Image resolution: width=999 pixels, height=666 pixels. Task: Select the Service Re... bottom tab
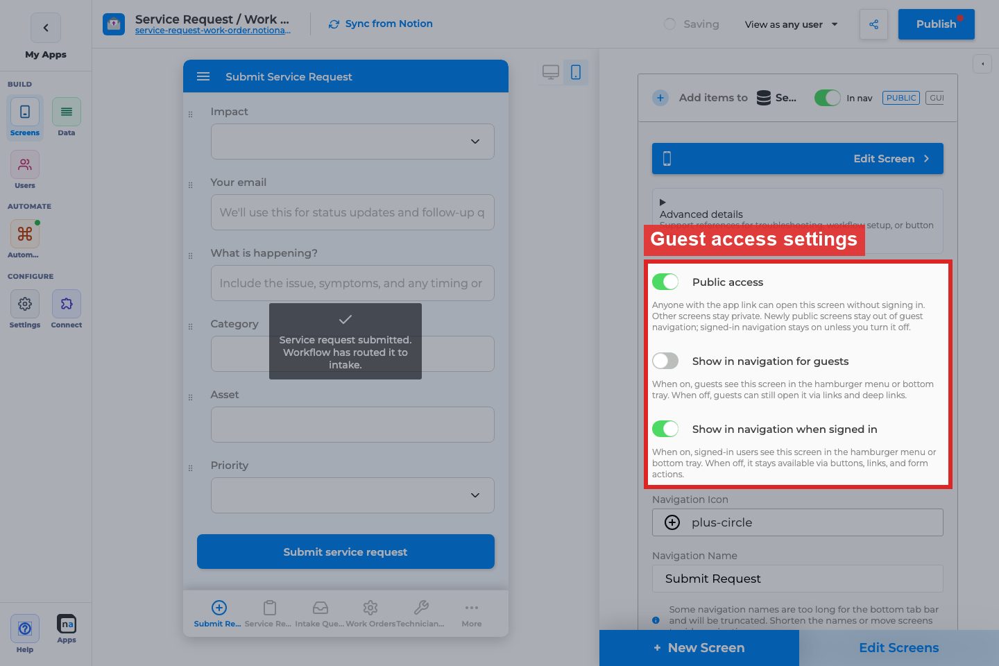coord(268,614)
